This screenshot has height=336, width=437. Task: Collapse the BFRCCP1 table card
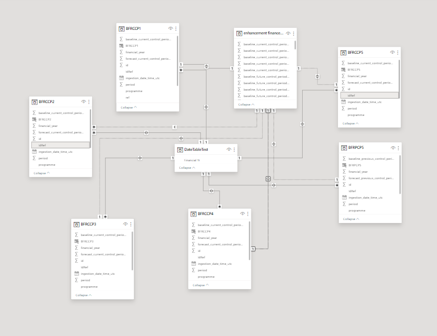[129, 108]
